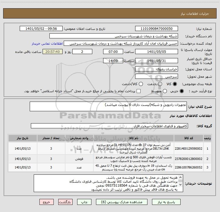Viewport: 220px width, 212px height.
Task: Click the خروج exit button
Action: pos(47,202)
